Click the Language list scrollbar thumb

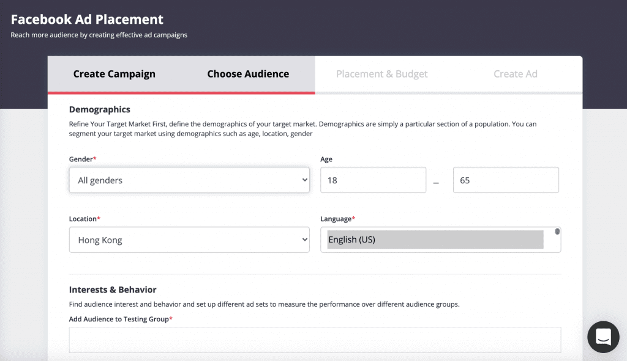tap(557, 232)
